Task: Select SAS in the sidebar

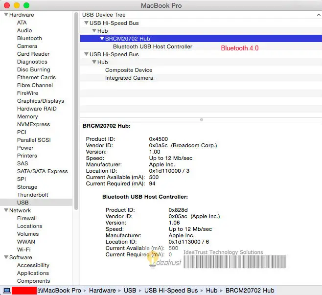Action: click(23, 163)
